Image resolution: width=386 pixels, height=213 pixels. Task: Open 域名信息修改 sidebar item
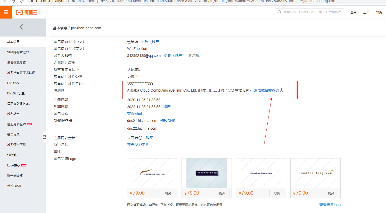(x=23, y=62)
